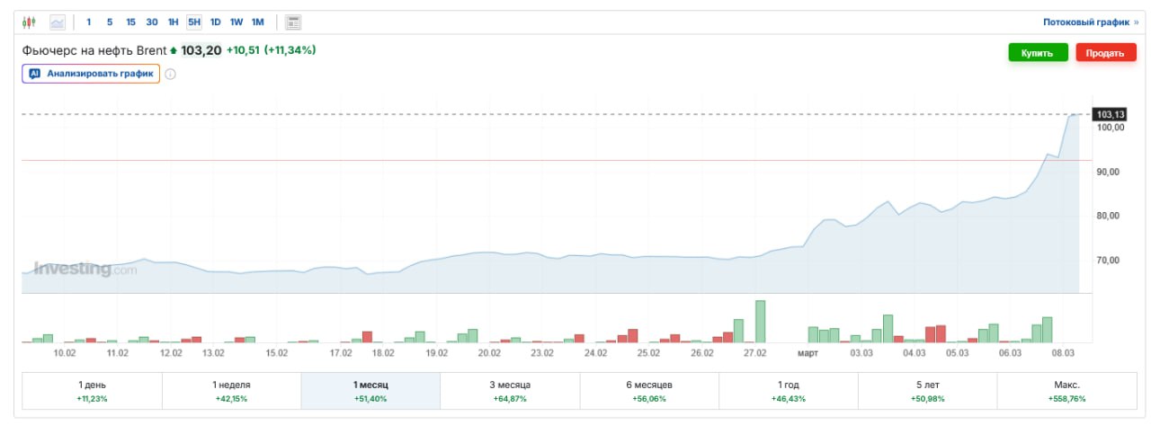This screenshot has height=425, width=1151.
Task: Click the green up arrow beside price
Action: click(174, 50)
